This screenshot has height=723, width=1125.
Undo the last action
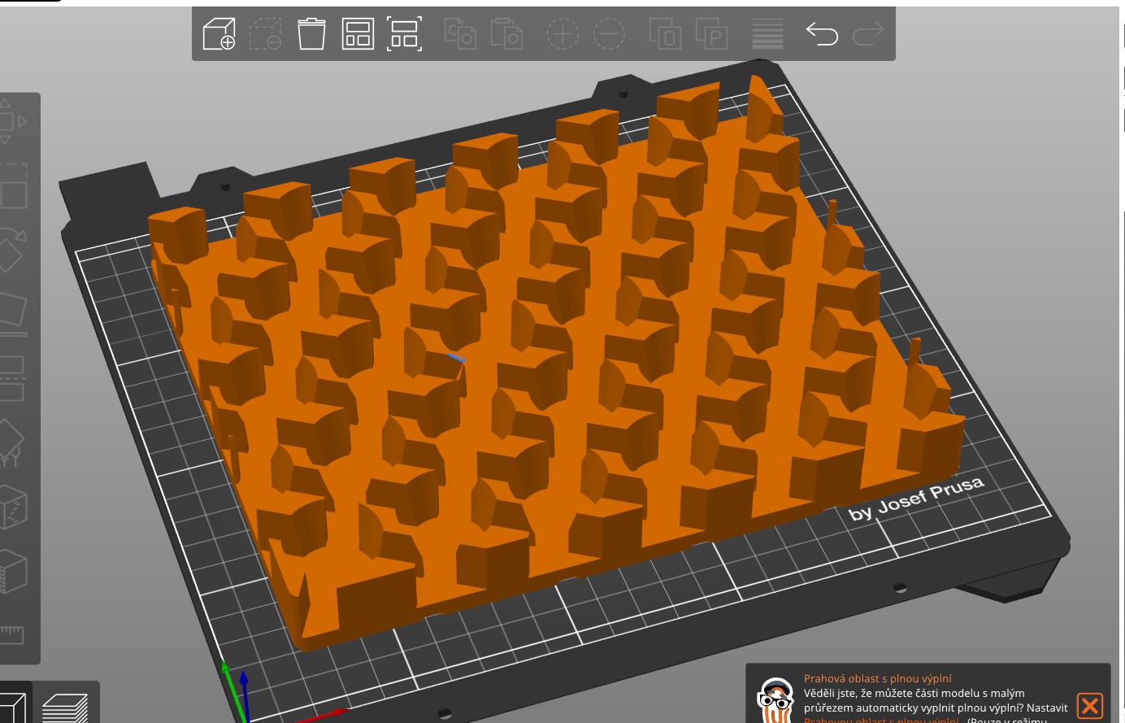tap(822, 34)
